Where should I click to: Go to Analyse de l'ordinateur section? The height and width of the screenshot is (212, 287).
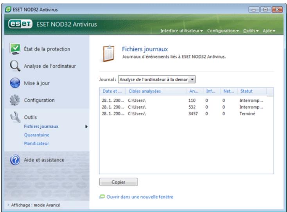[x=50, y=66]
